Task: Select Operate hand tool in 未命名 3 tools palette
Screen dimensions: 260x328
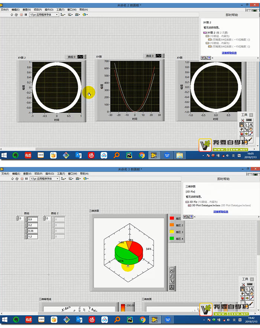Action: click(243, 289)
